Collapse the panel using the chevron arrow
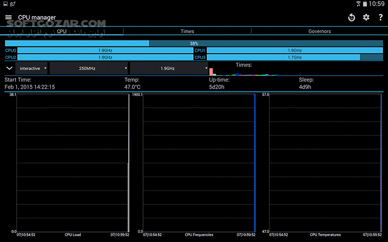 9,68
